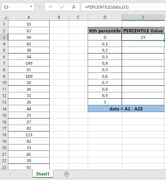166x180 pixels.
Task: Select the column D header
Action: pyautogui.click(x=105, y=18)
